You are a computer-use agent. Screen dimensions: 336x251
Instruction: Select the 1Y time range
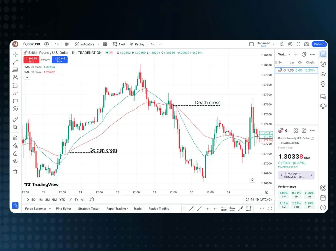[x=70, y=199]
